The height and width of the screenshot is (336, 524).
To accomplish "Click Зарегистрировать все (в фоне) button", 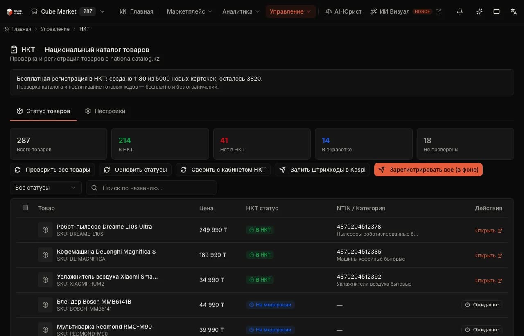I will [428, 170].
